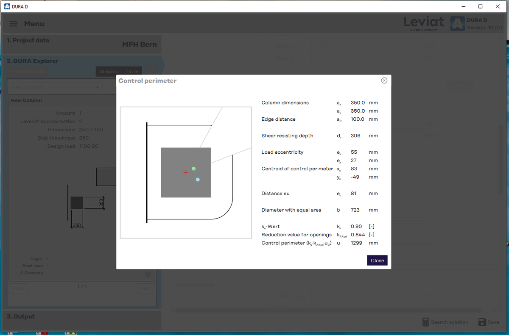Viewport: 509px width, 335px height.
Task: Select centroid yc value -49
Action: coord(355,177)
